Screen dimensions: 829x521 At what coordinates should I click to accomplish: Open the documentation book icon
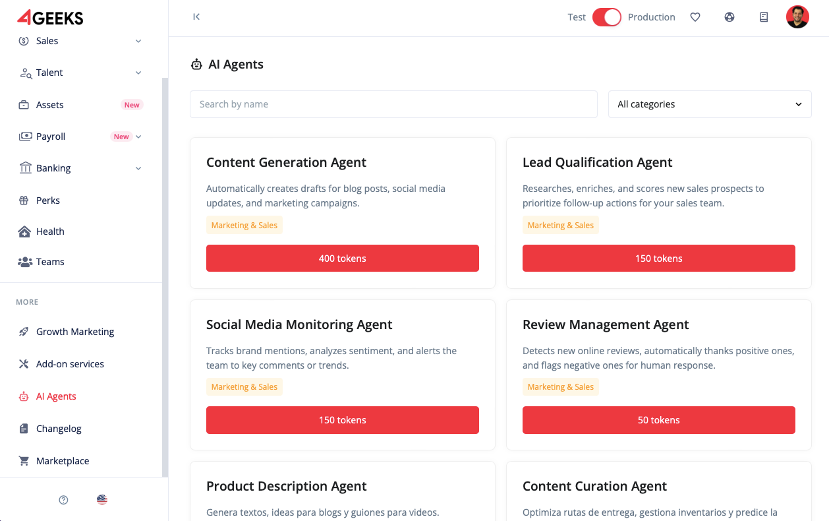pos(764,17)
